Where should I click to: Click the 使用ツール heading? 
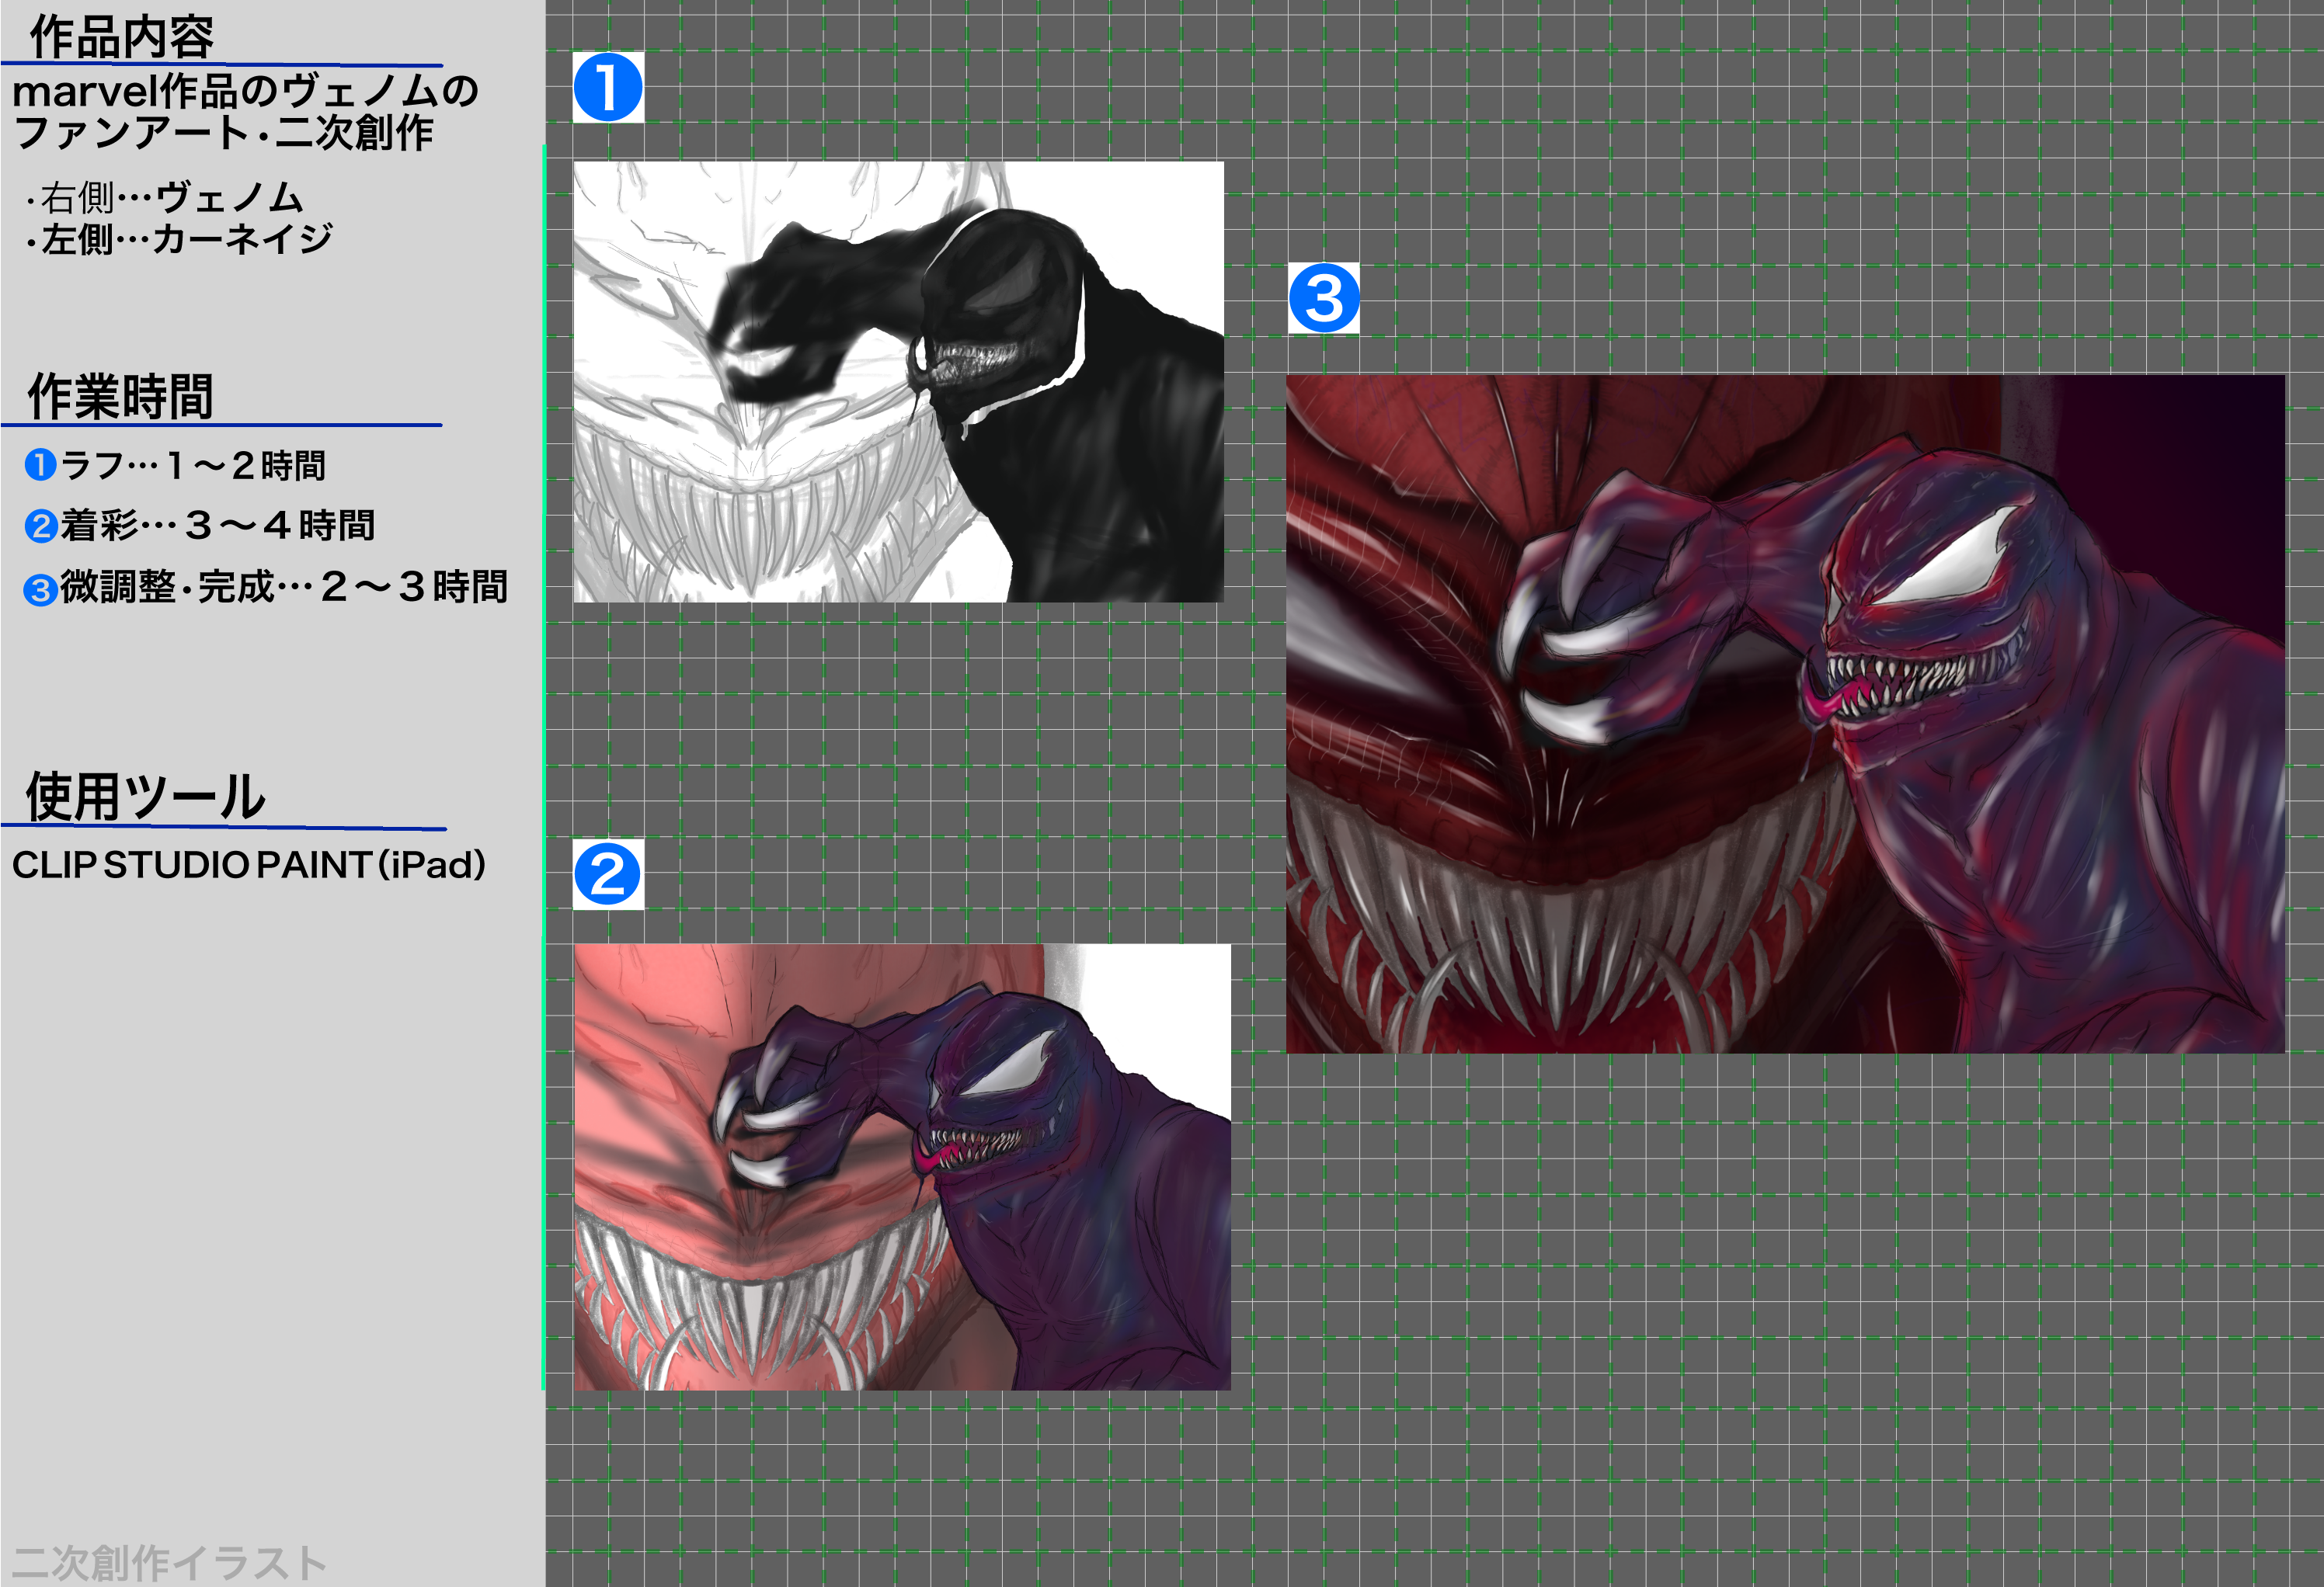click(x=145, y=797)
